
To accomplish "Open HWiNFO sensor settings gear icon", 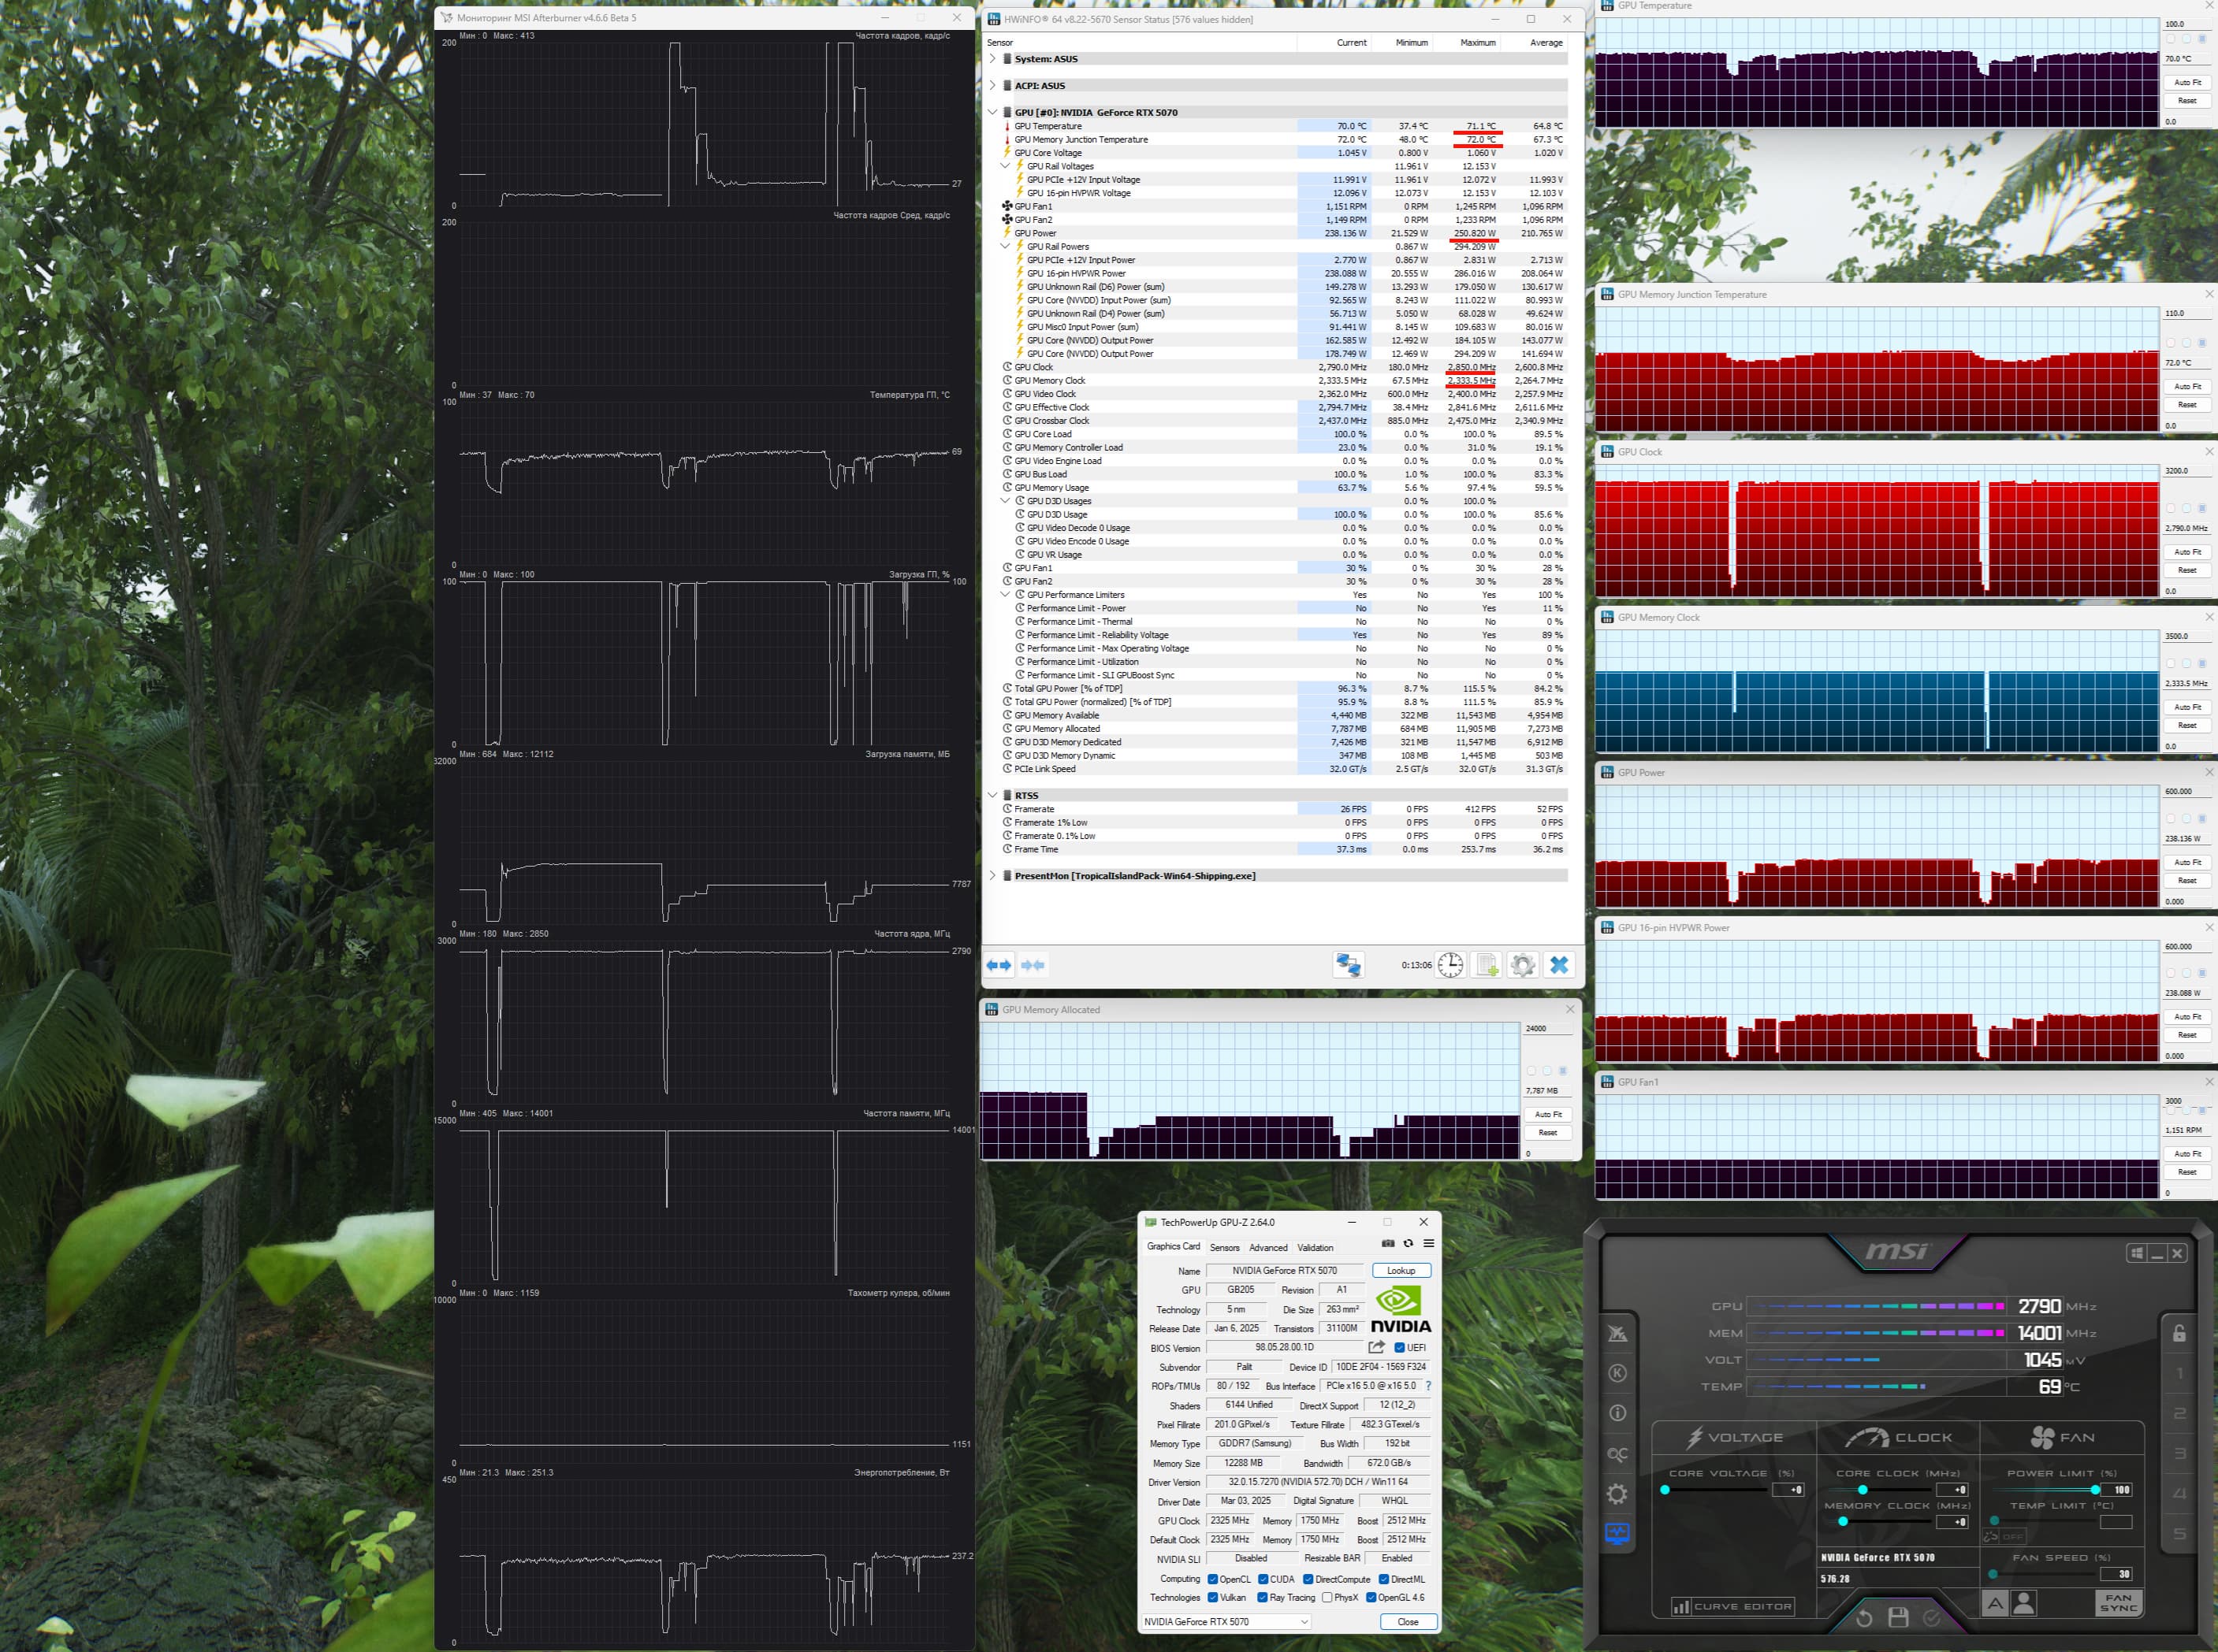I will click(x=1522, y=965).
